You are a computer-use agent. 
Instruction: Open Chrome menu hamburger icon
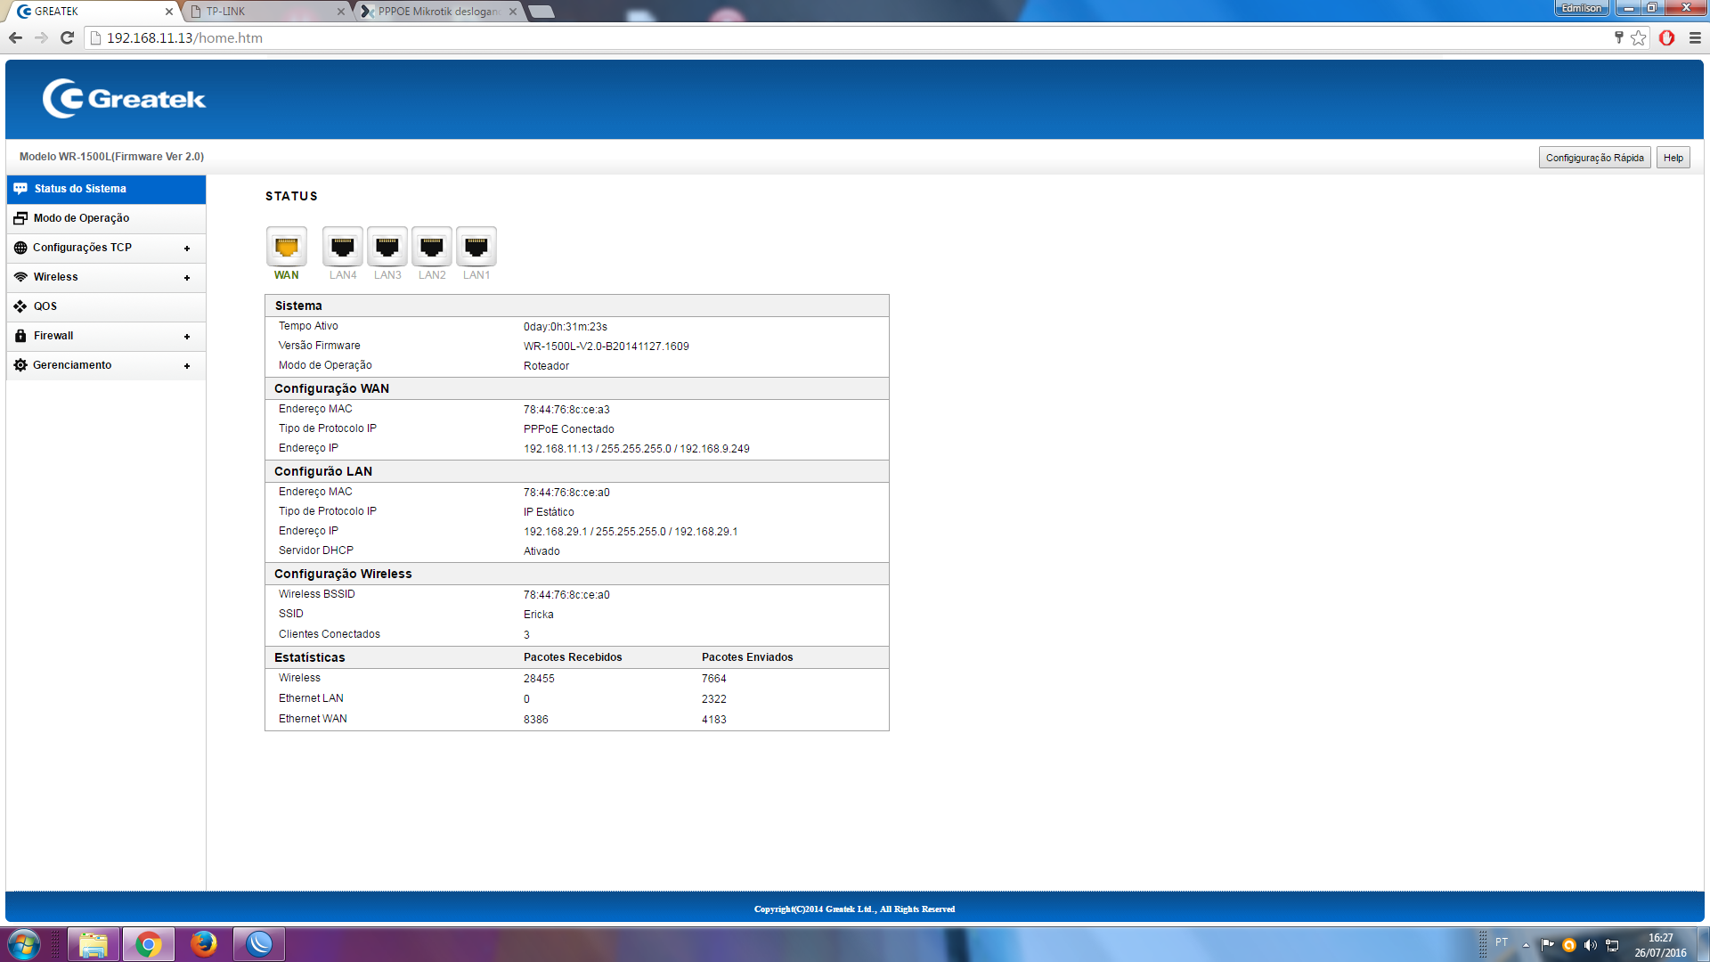click(x=1695, y=38)
